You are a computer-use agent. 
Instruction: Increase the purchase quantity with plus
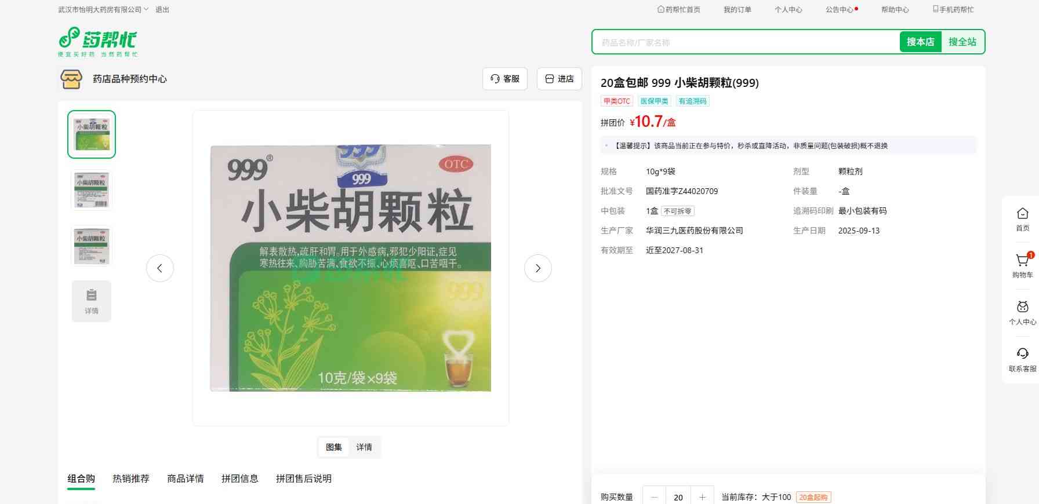pos(702,497)
